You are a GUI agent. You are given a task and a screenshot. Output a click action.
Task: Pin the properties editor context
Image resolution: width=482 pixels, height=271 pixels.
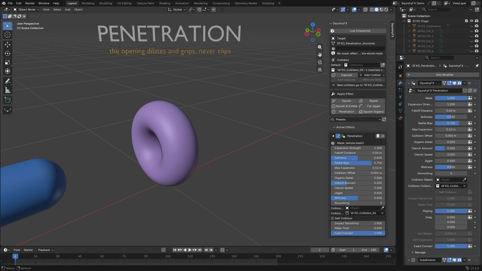click(x=477, y=66)
